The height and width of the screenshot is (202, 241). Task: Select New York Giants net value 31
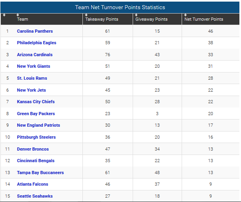click(x=210, y=66)
